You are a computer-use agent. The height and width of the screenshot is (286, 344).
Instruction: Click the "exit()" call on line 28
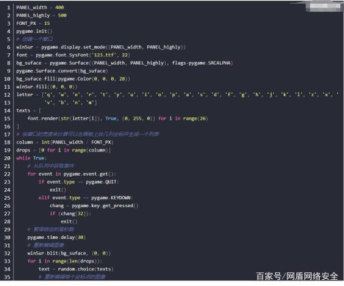[69, 221]
